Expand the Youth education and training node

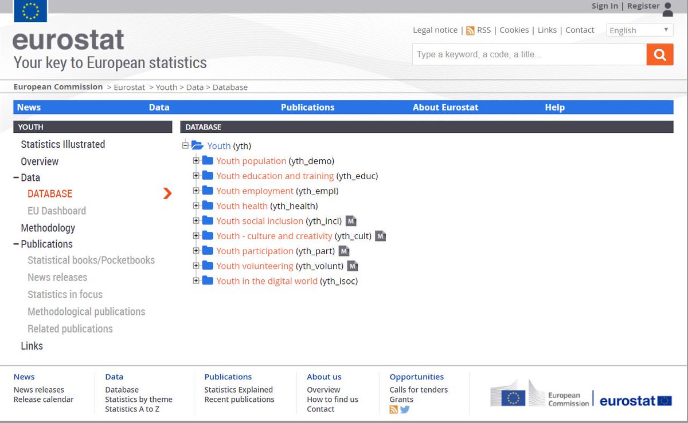coord(196,176)
